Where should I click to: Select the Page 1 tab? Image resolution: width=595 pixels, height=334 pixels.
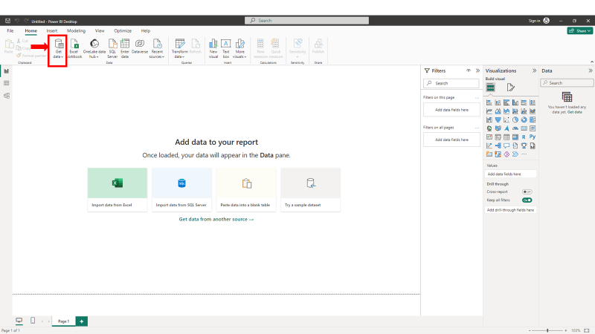click(63, 321)
